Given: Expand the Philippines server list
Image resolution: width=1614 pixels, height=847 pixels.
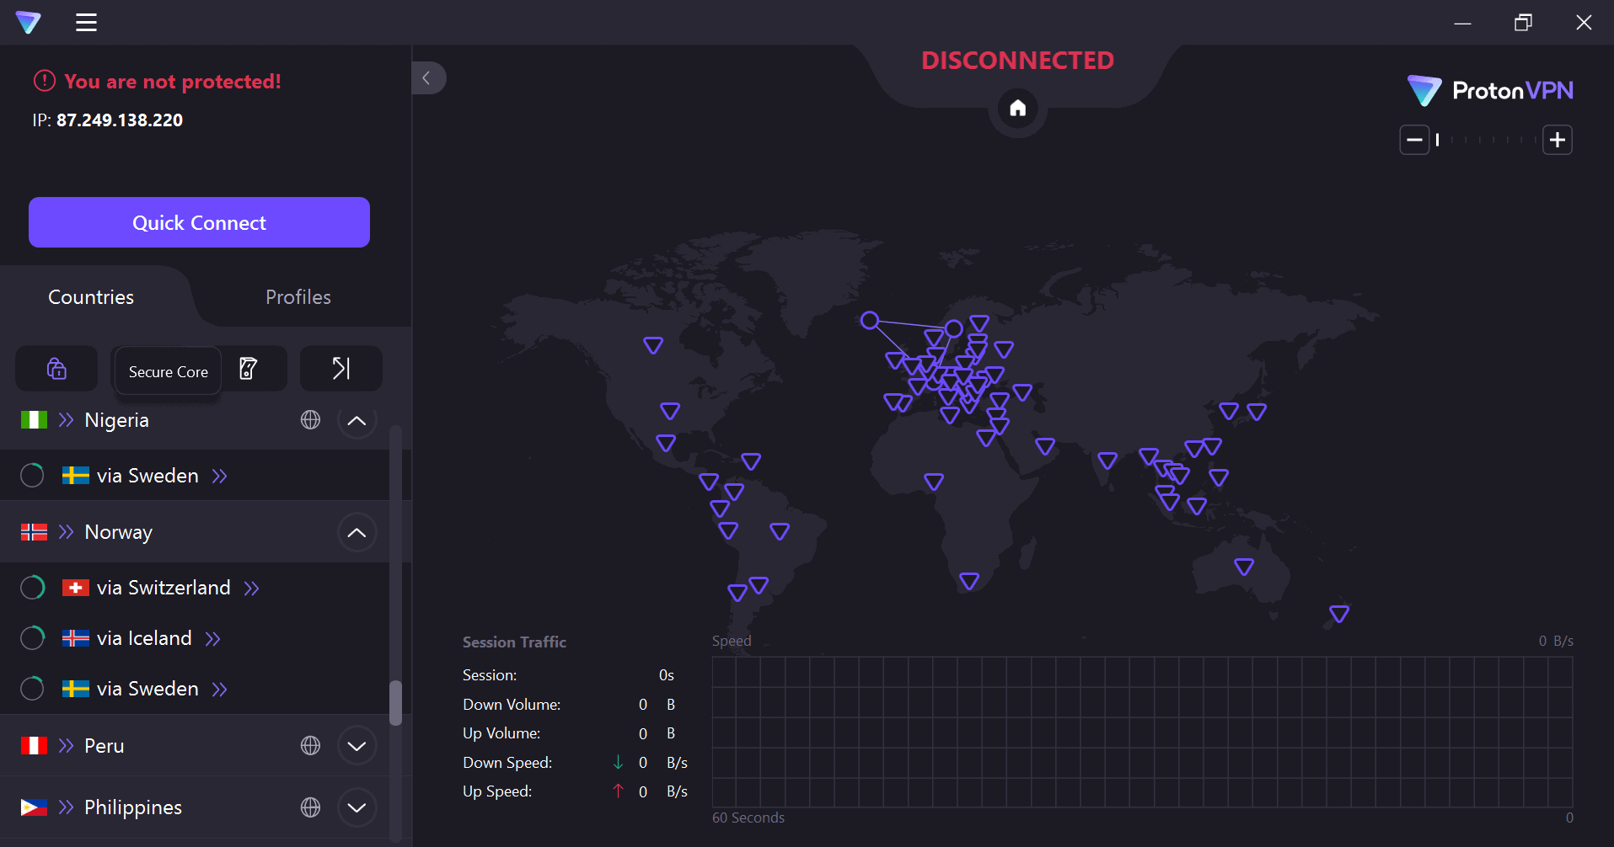Looking at the screenshot, I should 357,807.
